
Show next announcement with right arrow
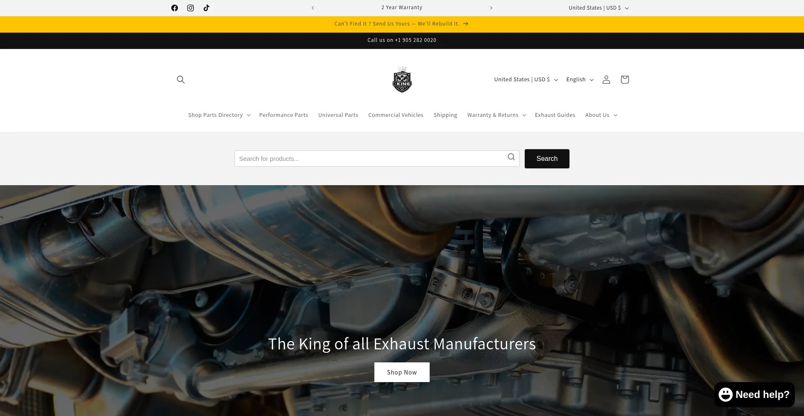point(491,8)
